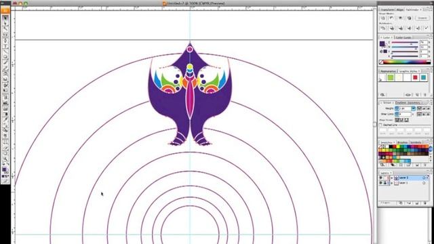Click the Outline pathfinder icon
This screenshot has width=434, height=244.
[418, 28]
